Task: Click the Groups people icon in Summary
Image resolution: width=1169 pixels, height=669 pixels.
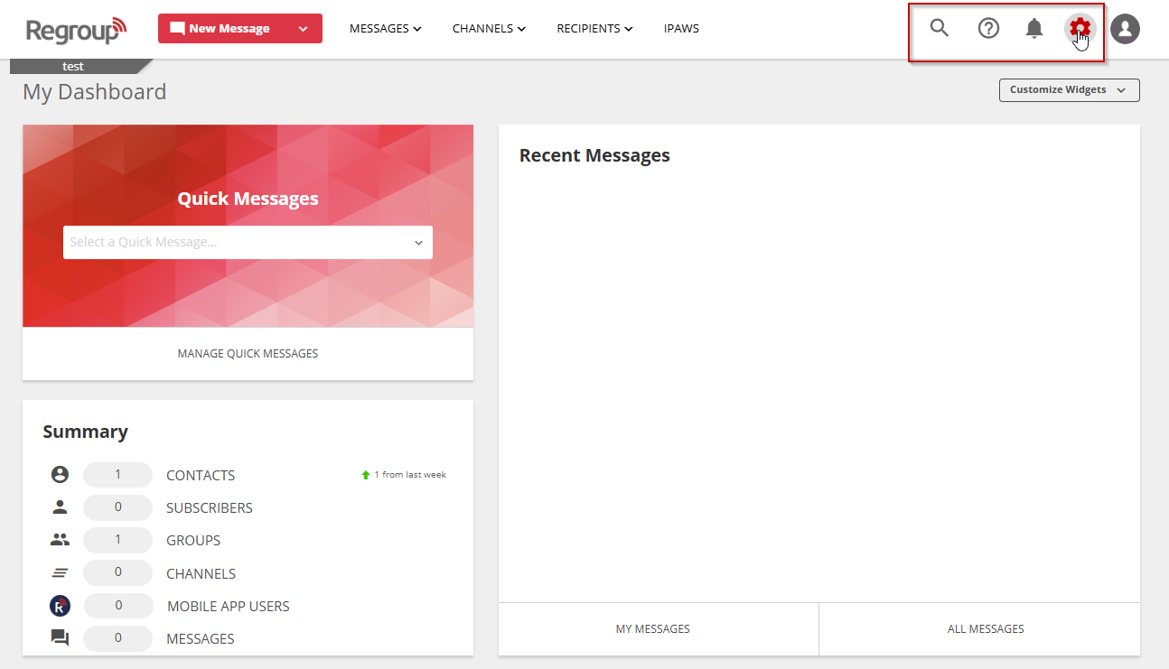Action: click(x=60, y=540)
